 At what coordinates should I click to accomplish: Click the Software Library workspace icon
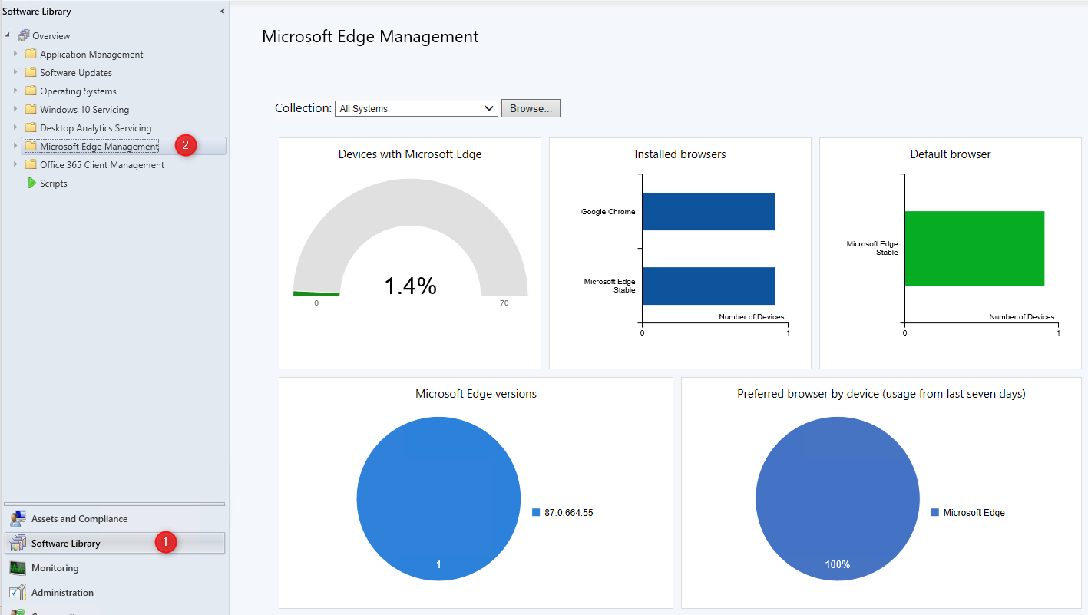tap(18, 543)
